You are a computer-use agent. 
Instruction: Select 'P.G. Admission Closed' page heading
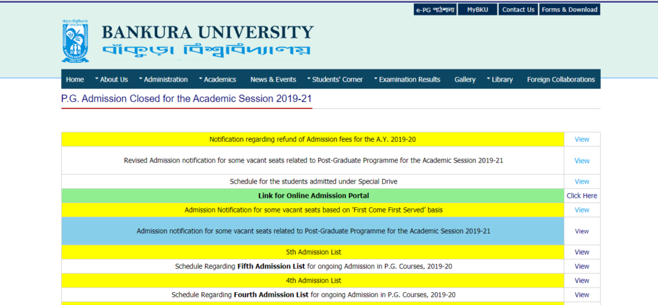point(187,99)
